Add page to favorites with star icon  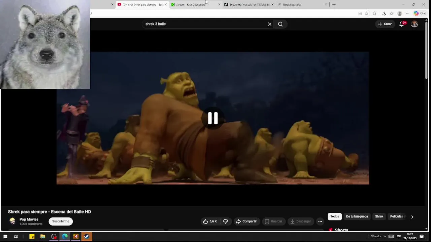pyautogui.click(x=366, y=13)
